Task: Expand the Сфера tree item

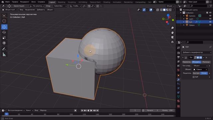Action: (x=184, y=25)
